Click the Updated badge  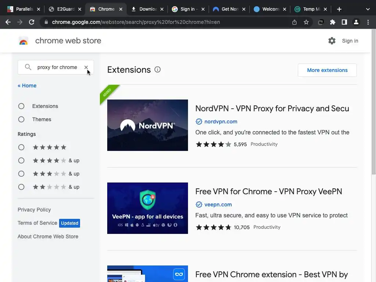click(69, 223)
